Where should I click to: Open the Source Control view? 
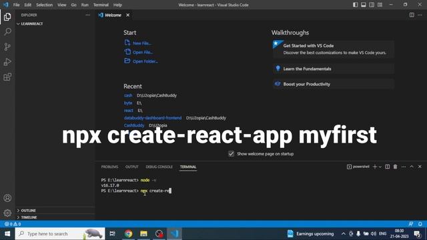(7, 47)
